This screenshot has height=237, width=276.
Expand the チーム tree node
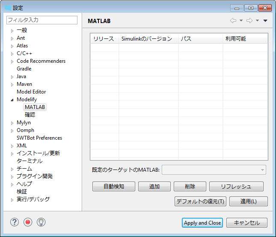[12, 169]
